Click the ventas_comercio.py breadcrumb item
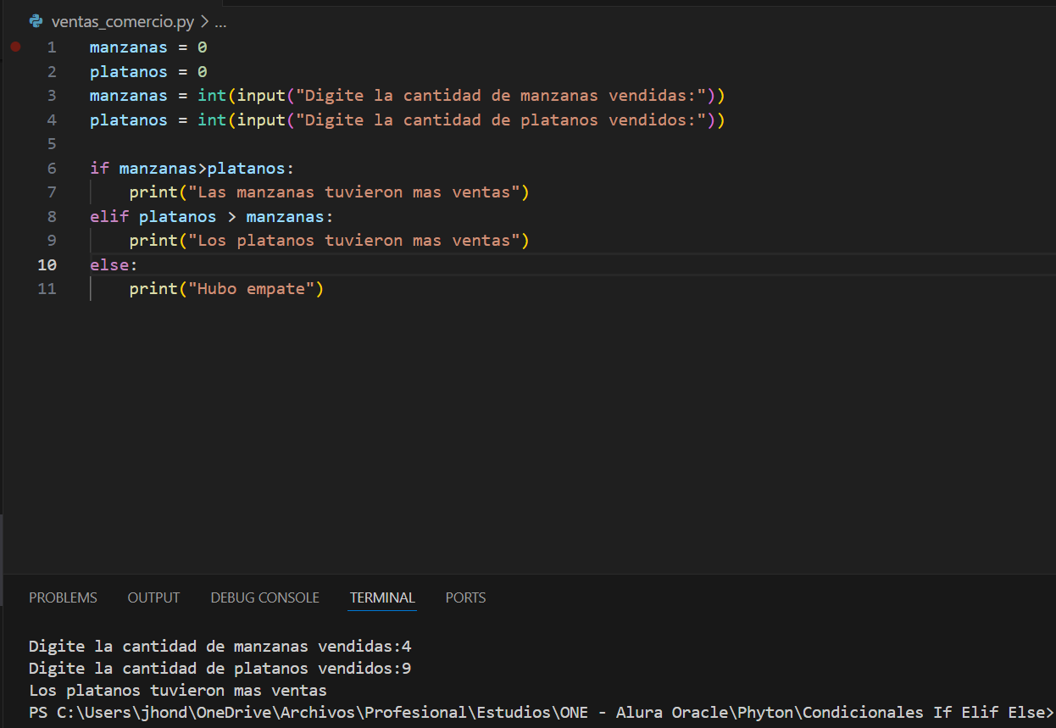This screenshot has width=1056, height=728. (x=122, y=21)
